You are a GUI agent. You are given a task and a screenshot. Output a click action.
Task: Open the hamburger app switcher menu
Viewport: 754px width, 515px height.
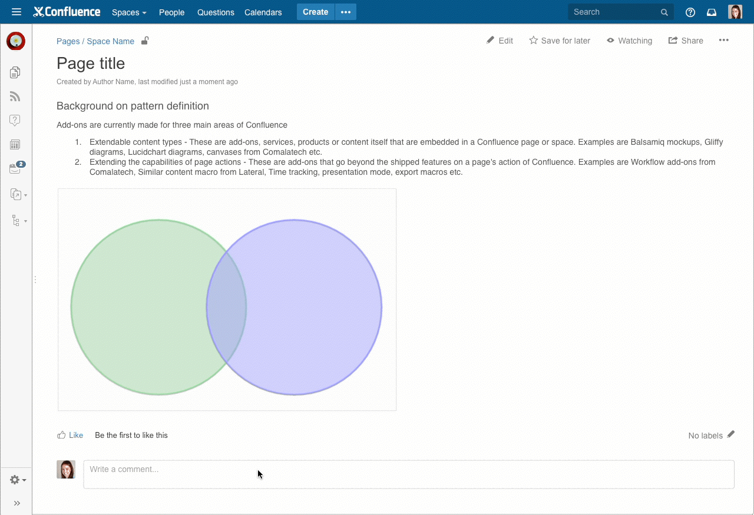(16, 12)
